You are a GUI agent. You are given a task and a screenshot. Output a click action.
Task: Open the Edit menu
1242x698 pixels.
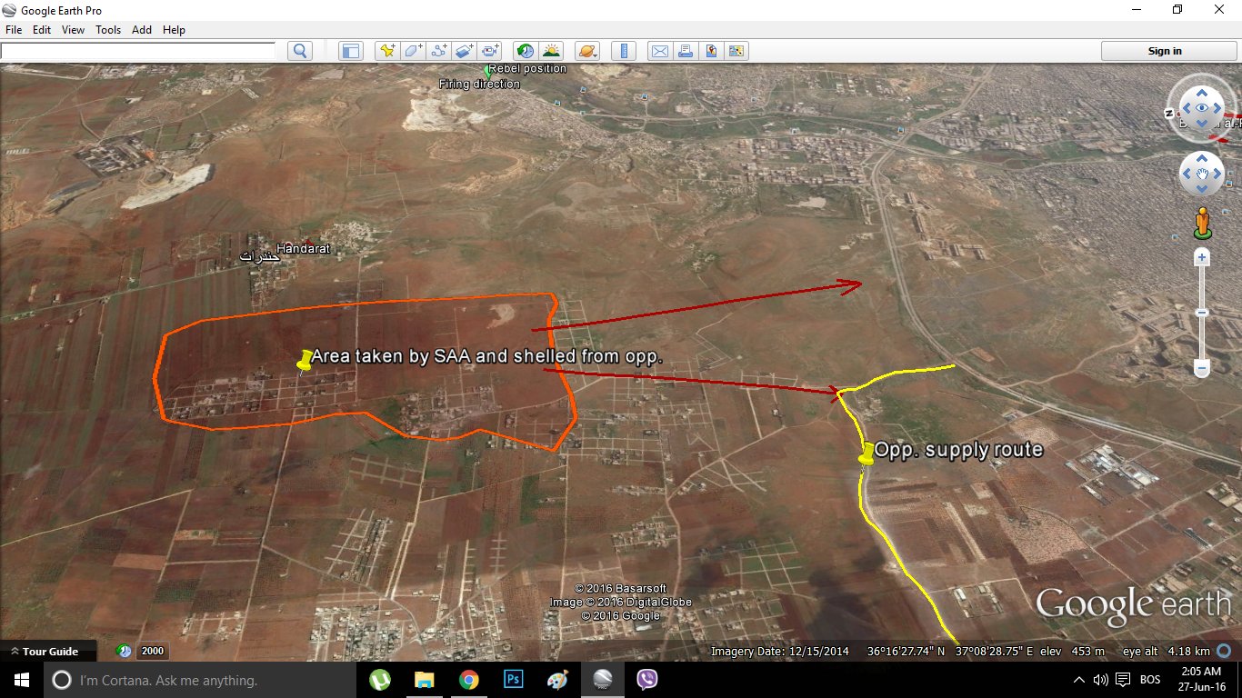(x=42, y=30)
